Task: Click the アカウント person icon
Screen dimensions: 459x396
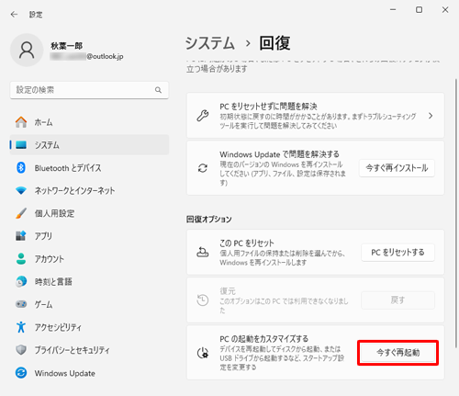Action: pyautogui.click(x=21, y=259)
